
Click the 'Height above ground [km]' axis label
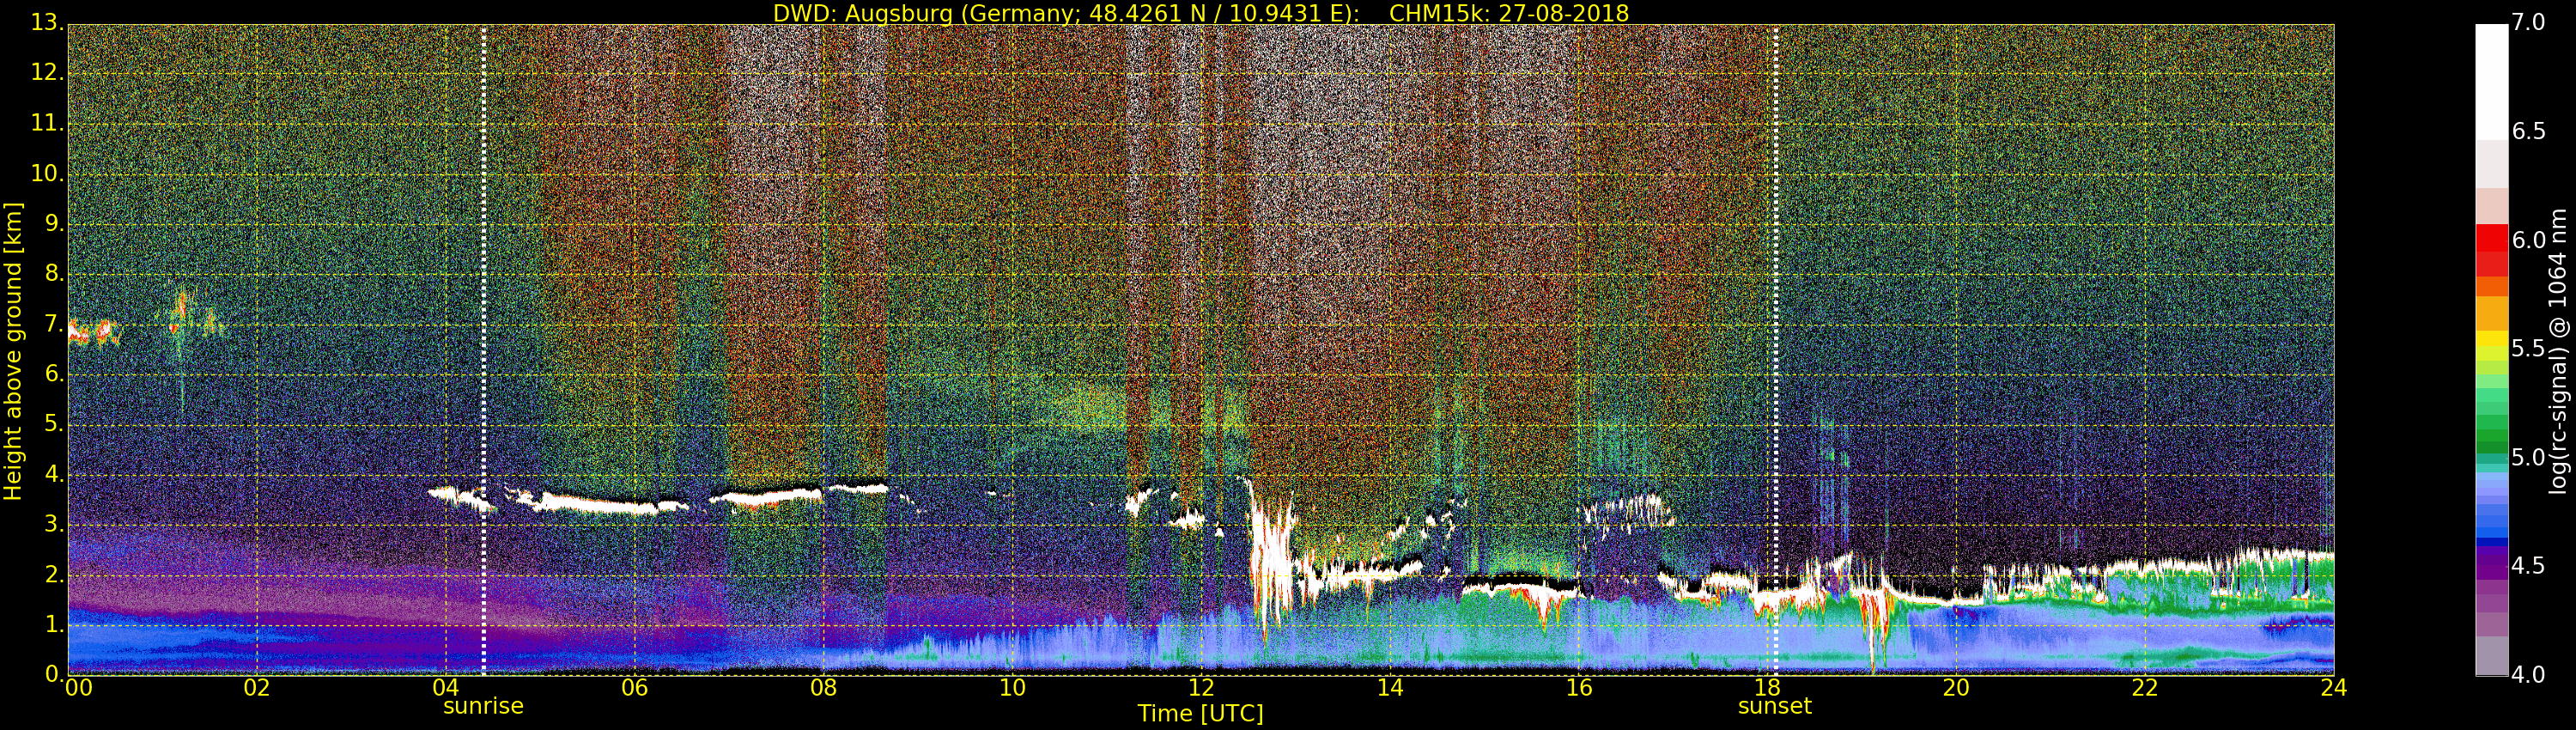pyautogui.click(x=13, y=351)
